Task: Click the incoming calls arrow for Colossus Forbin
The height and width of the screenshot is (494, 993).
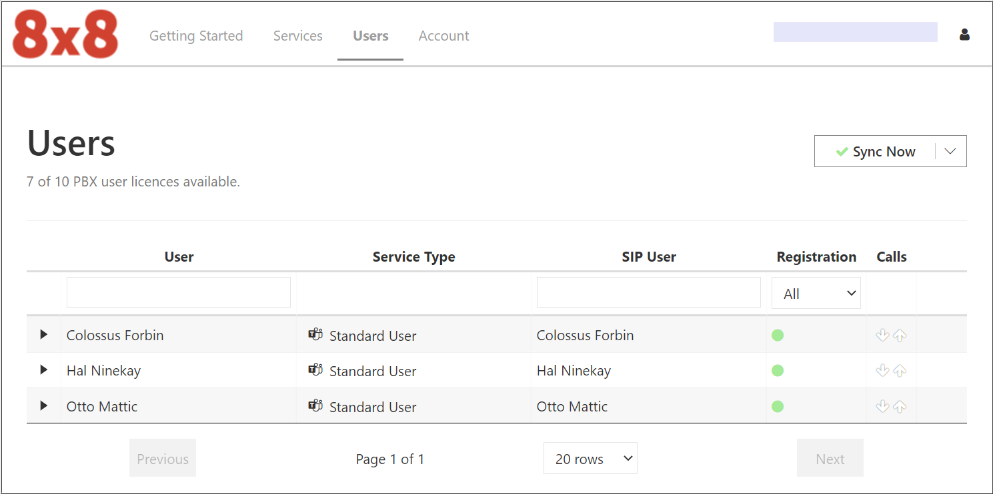Action: pyautogui.click(x=882, y=335)
